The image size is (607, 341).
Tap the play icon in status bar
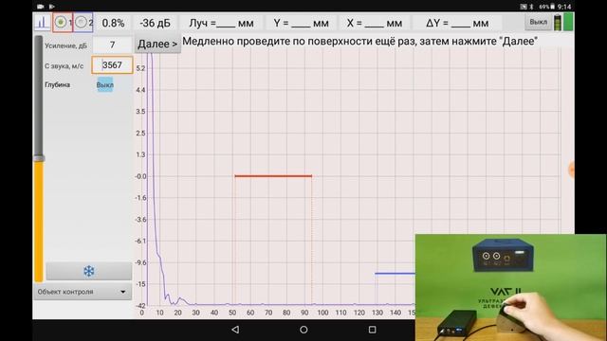pyautogui.click(x=51, y=7)
